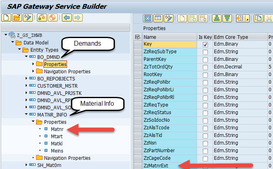Select Navigation Properties under MATNR_INFO
273x169 pixels.
point(67,158)
